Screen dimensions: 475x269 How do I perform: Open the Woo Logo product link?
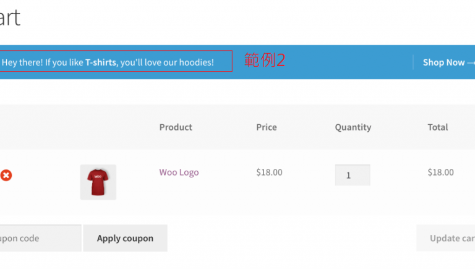coord(179,173)
